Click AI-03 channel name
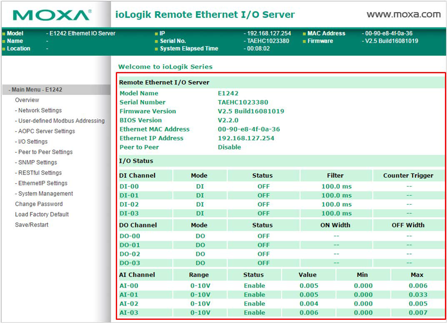447x324 pixels. 129,313
